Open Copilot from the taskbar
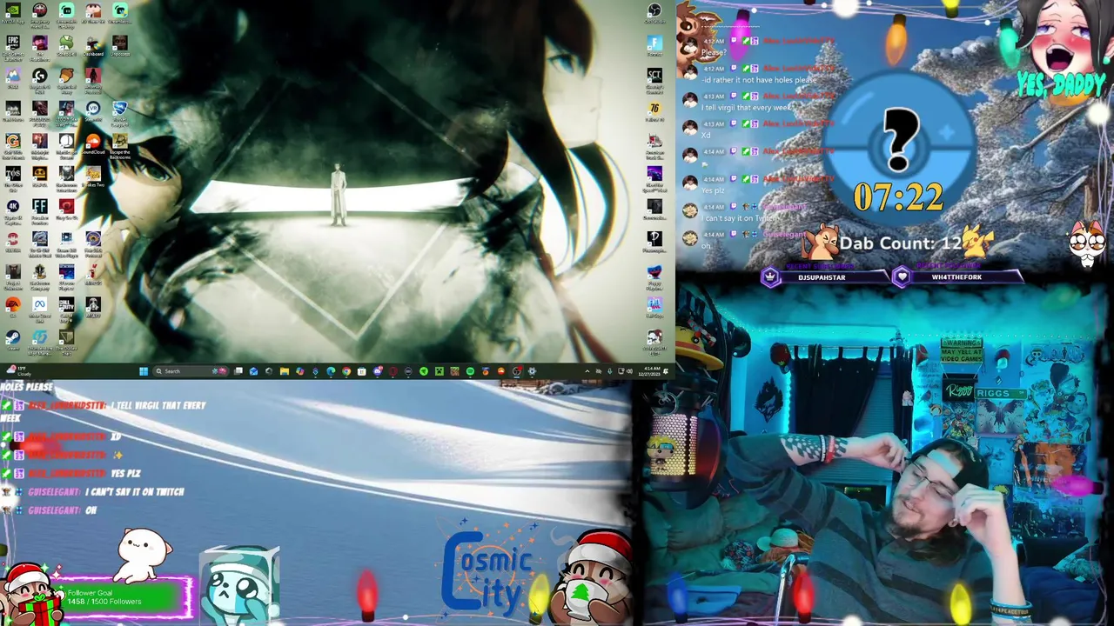This screenshot has width=1114, height=626. (300, 371)
